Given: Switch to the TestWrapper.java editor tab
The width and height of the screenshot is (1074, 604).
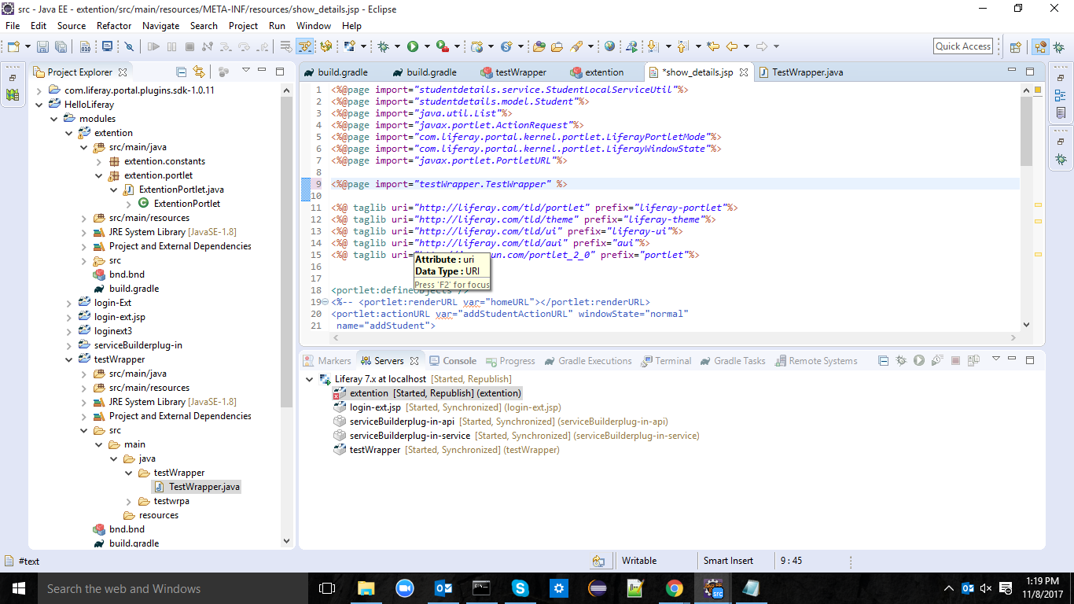Looking at the screenshot, I should (x=807, y=72).
